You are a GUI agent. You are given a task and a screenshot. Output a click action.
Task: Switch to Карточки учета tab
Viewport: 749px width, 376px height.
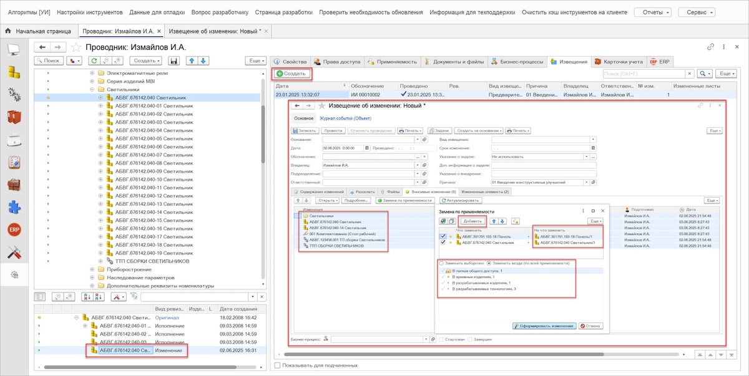619,62
